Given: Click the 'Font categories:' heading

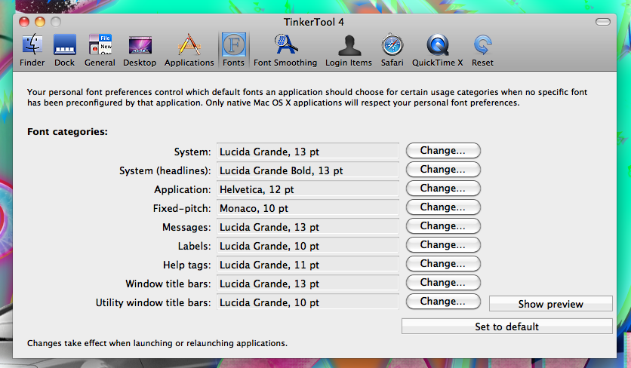Looking at the screenshot, I should [x=68, y=132].
